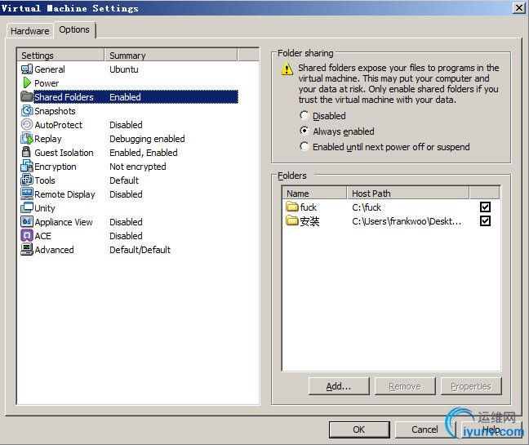The height and width of the screenshot is (445, 529).
Task: Click the C:\Users\frankwoo\Deskt... host path
Action: pyautogui.click(x=407, y=221)
